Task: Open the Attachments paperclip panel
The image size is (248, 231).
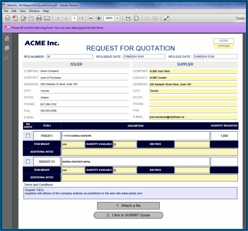Action: point(6,58)
